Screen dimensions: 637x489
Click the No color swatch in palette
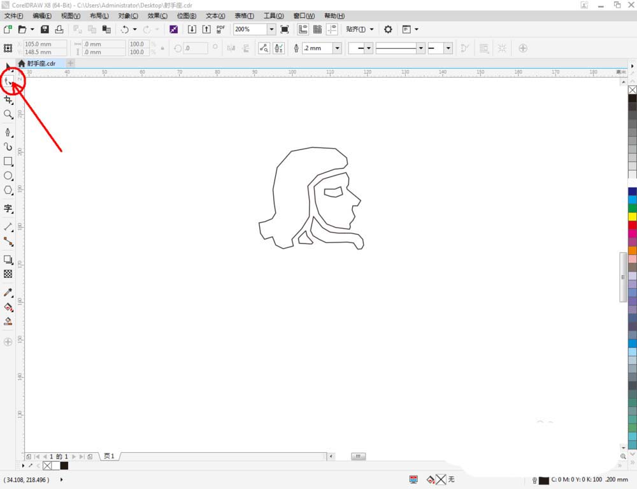[x=632, y=90]
